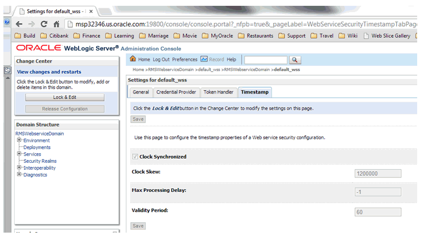Screen dimensions: 423x236
Task: Open the Movie bookmarks folder
Action: tap(186, 36)
